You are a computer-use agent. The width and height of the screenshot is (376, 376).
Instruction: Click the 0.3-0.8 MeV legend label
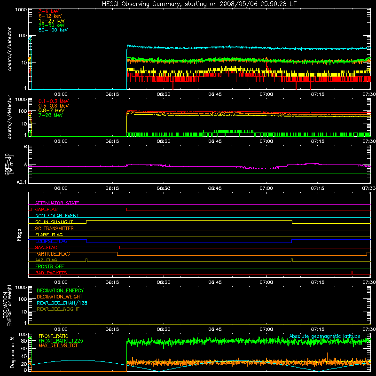point(54,106)
